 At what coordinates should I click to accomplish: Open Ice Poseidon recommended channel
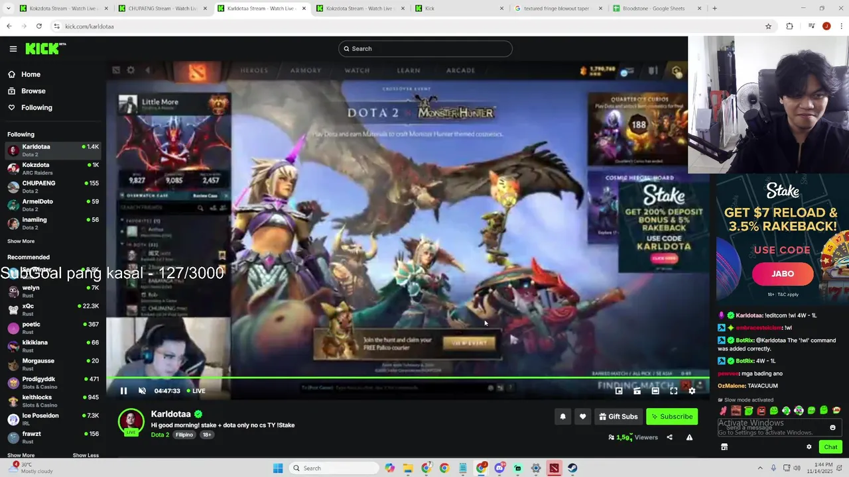(53, 419)
